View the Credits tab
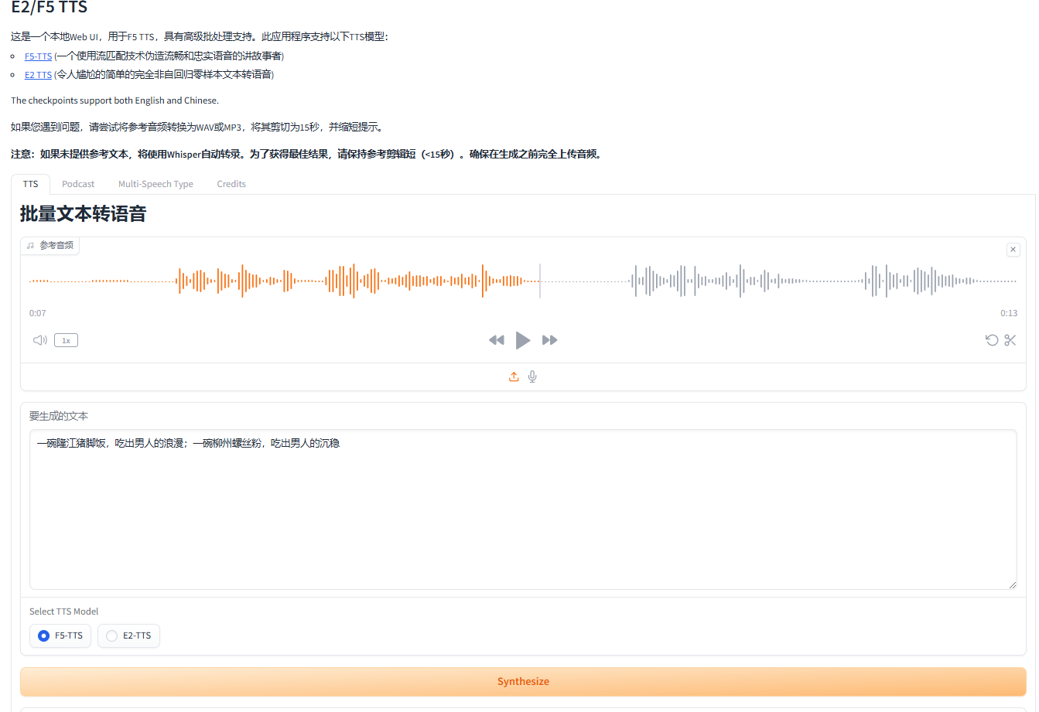This screenshot has width=1039, height=712. tap(231, 183)
